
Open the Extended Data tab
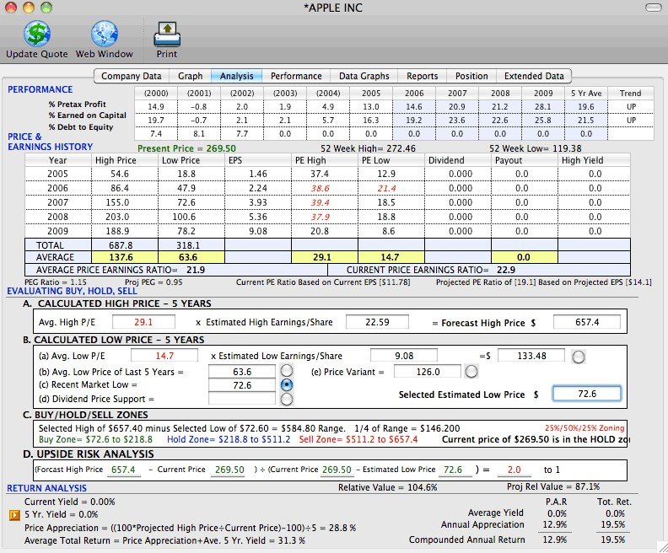click(534, 76)
